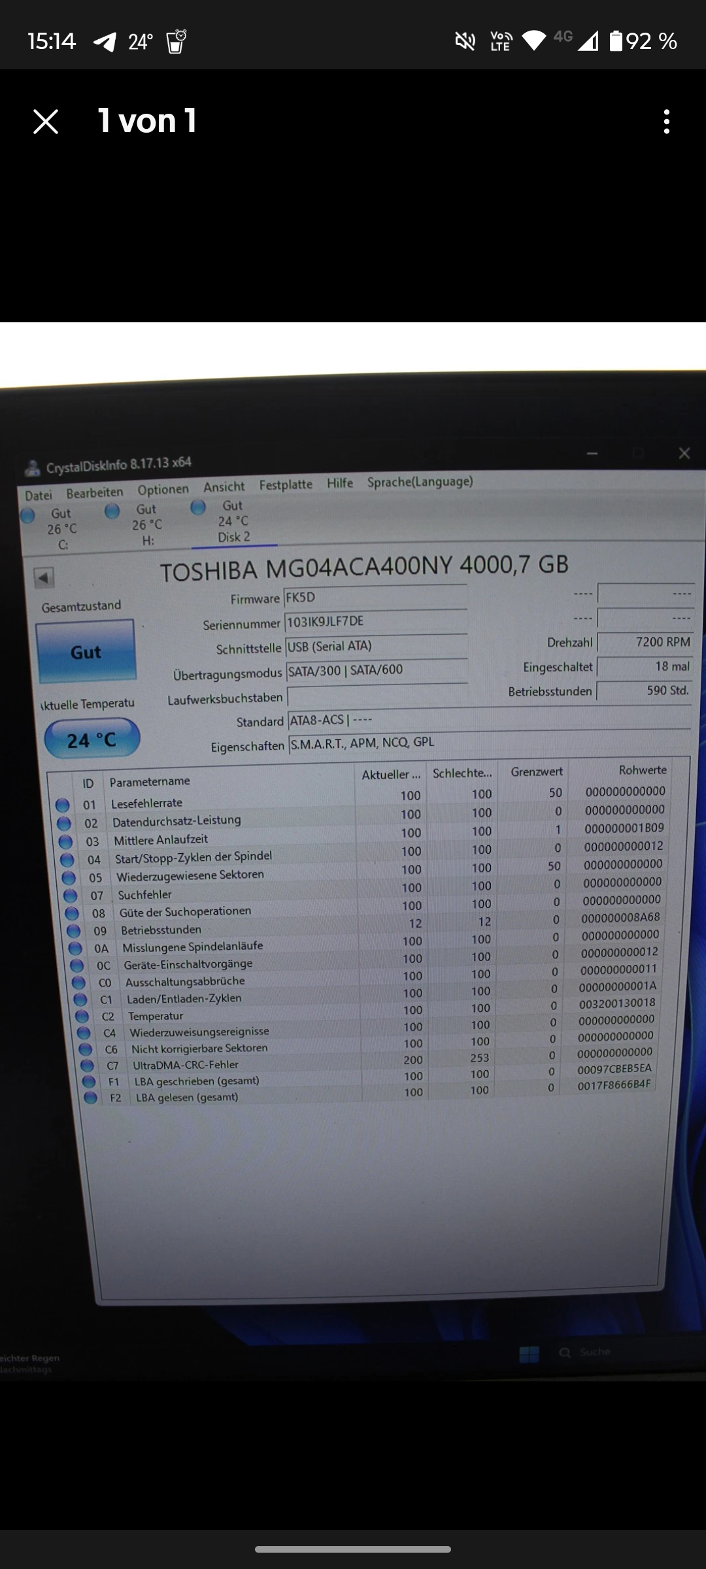Minimize the CrystalDiskInfo window
The width and height of the screenshot is (706, 1569).
click(592, 454)
